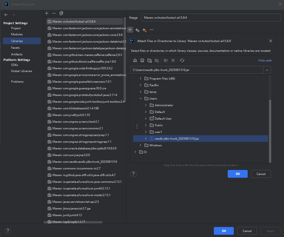Jump to home directory in file chooser

point(135,60)
